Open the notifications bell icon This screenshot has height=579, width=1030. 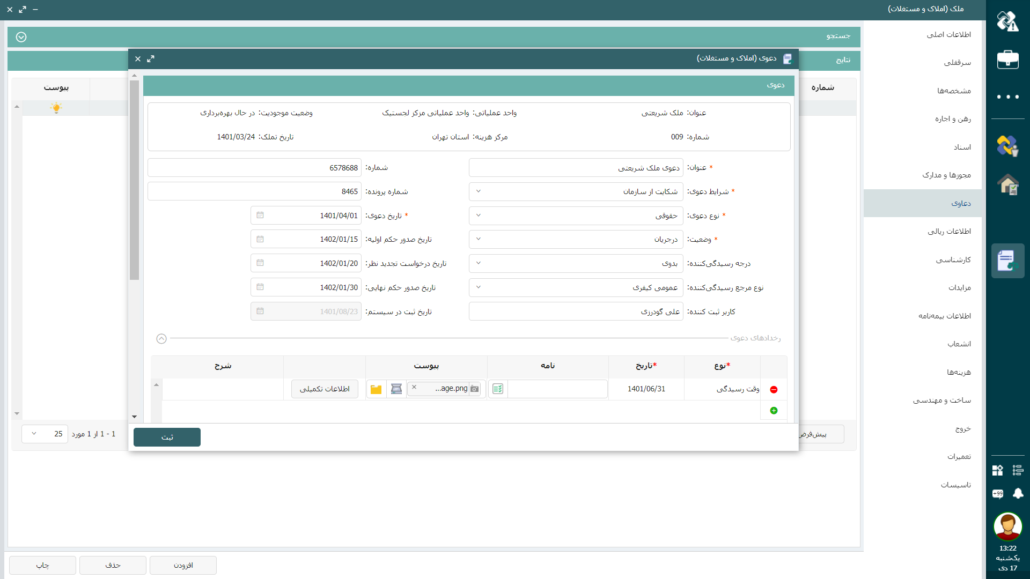tap(1018, 494)
